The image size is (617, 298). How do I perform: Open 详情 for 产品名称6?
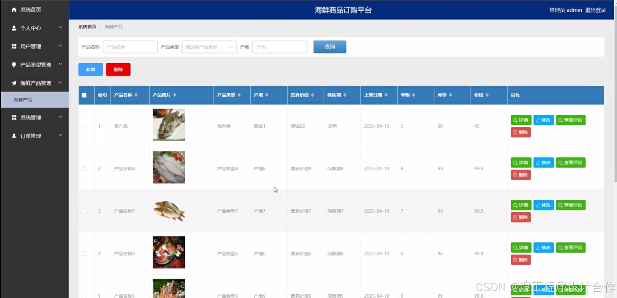click(x=521, y=248)
